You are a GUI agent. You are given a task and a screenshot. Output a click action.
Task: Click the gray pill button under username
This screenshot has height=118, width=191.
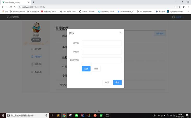[36, 40]
